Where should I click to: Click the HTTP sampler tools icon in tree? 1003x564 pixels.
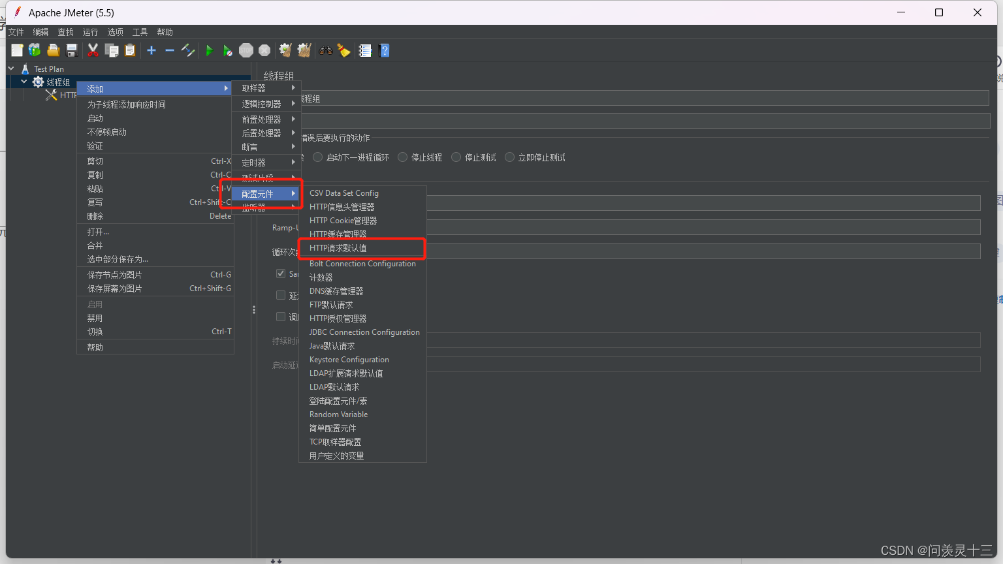click(51, 95)
